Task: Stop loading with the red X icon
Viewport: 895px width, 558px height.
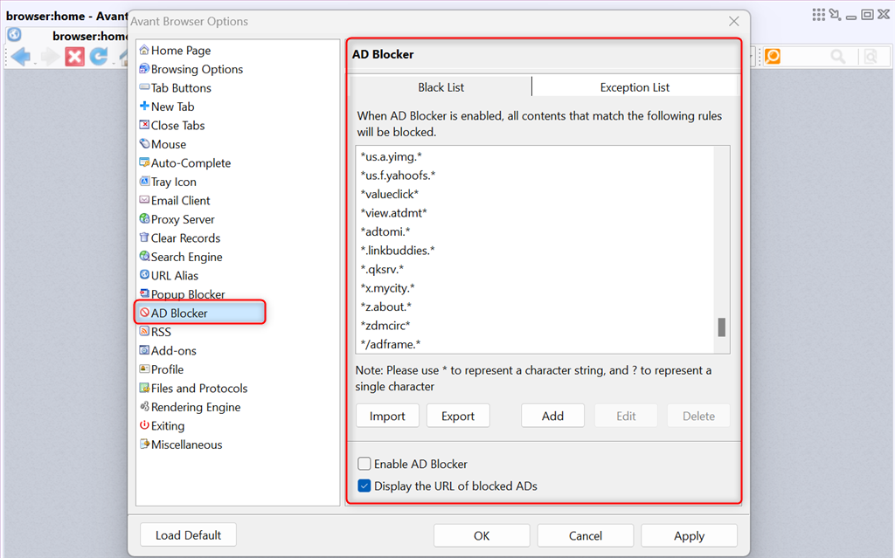Action: click(x=74, y=57)
